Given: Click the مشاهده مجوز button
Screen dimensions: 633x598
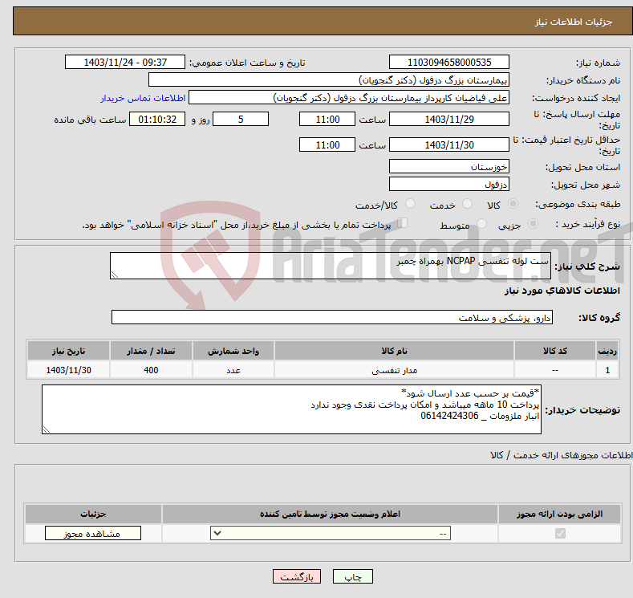Looking at the screenshot, I should pos(93,534).
